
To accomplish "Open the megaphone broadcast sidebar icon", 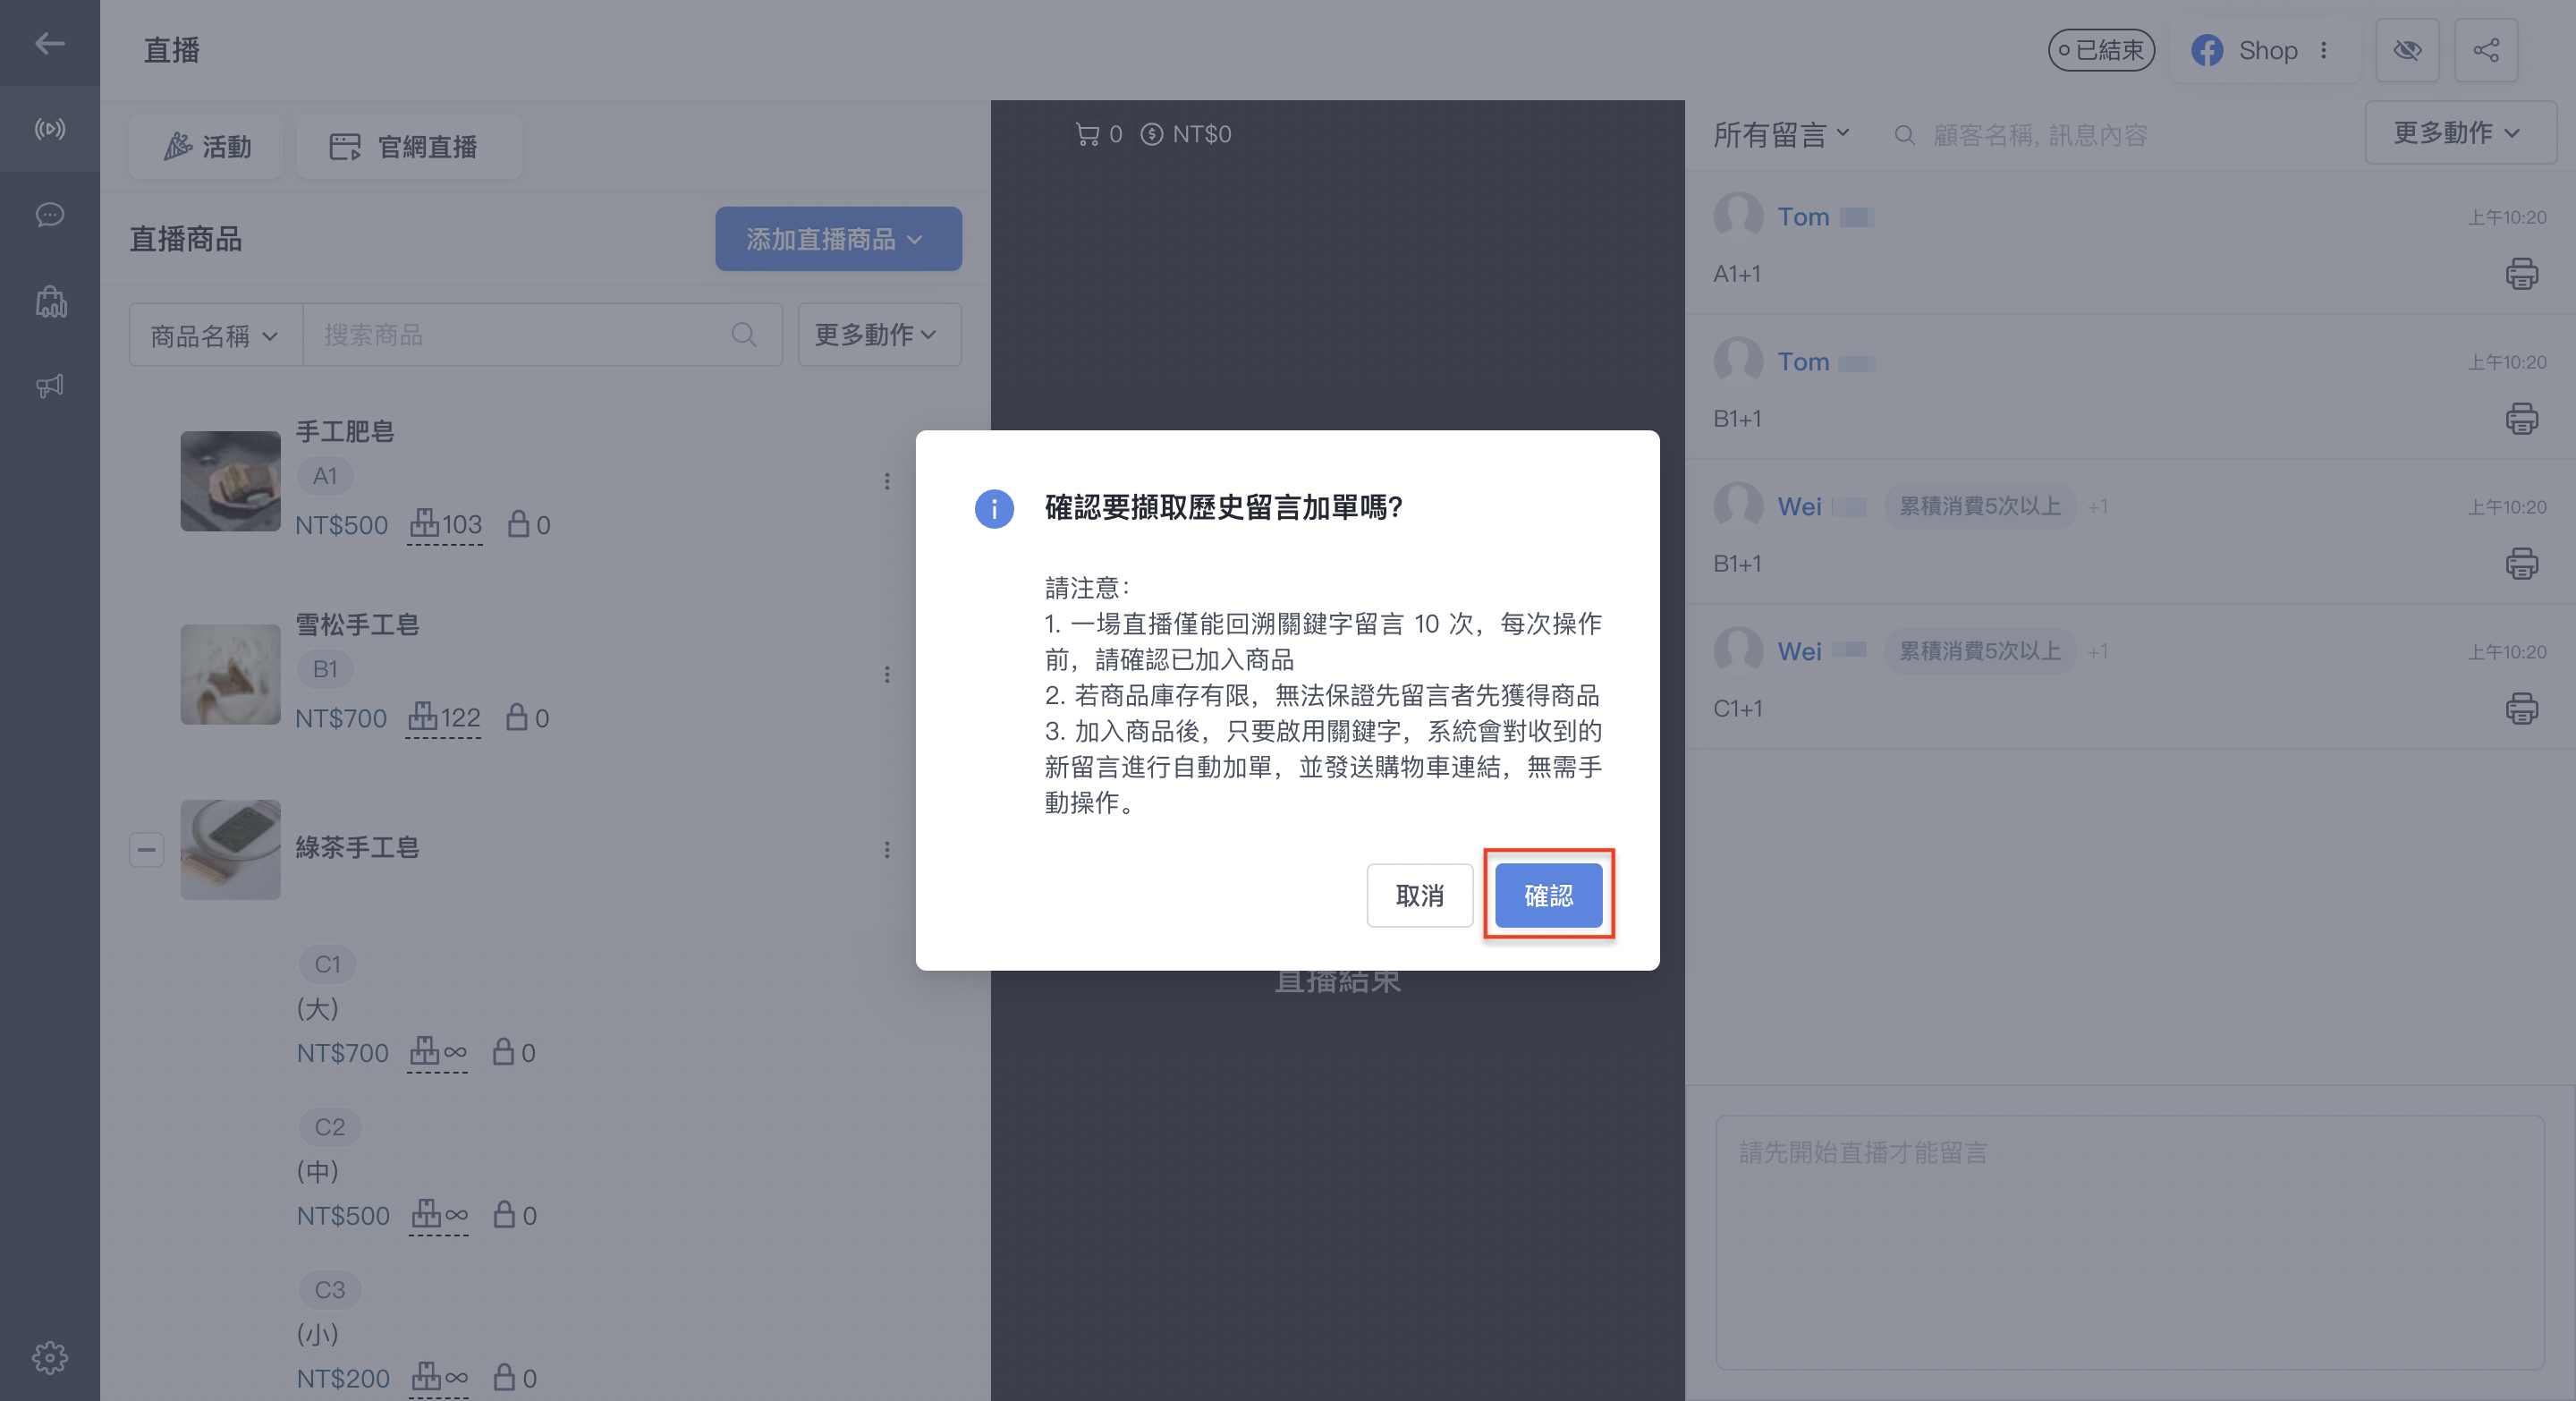I will (x=50, y=386).
